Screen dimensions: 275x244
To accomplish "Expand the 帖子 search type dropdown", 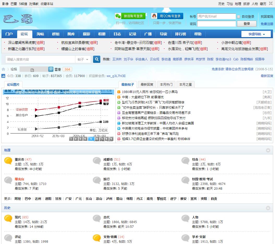I will 83,59.
